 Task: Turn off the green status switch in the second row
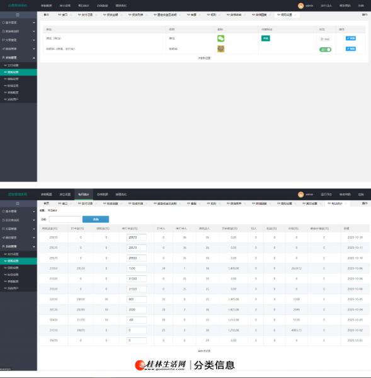click(x=325, y=49)
